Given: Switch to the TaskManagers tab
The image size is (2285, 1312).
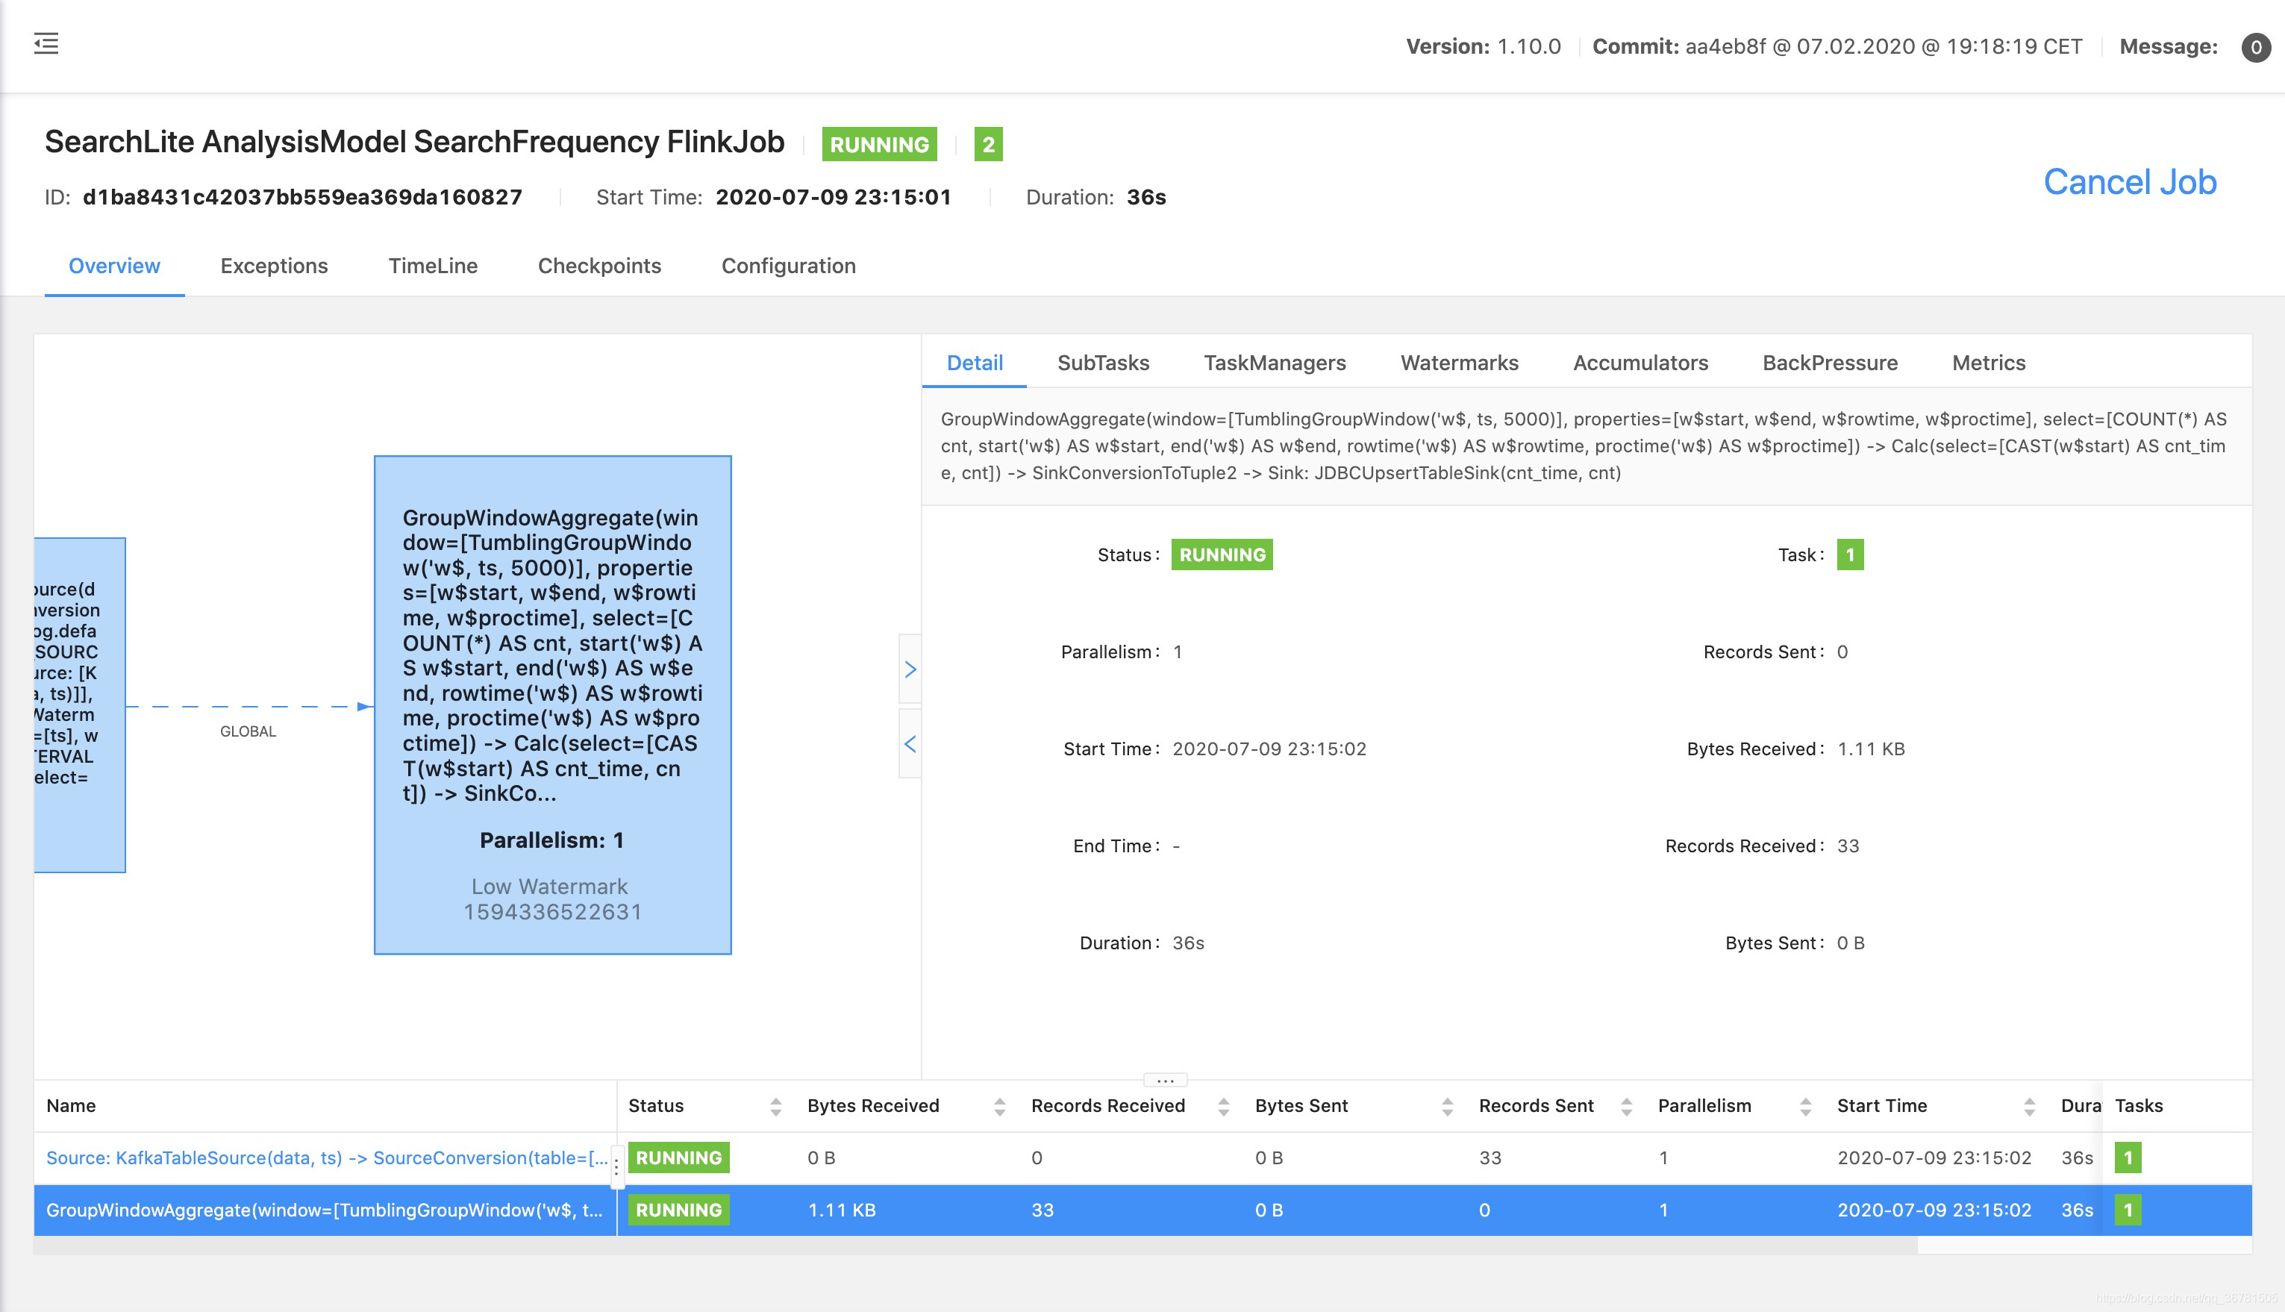Looking at the screenshot, I should tap(1274, 363).
